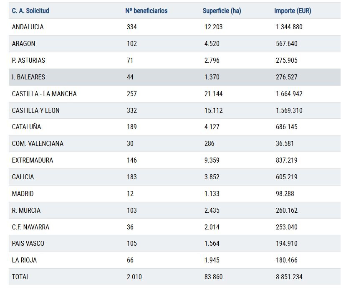The width and height of the screenshot is (346, 303).
Task: Click GALICIA superficie value 3.852
Action: [212, 177]
